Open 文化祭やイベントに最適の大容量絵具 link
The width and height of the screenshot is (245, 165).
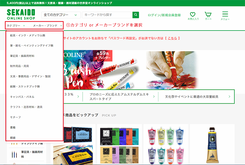pos(192,97)
